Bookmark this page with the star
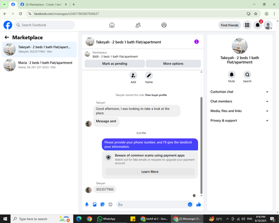 pyautogui.click(x=256, y=13)
